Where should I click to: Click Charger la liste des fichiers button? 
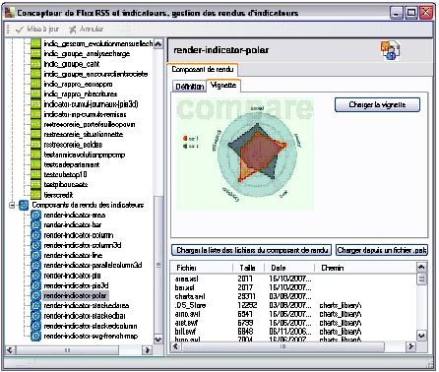pos(252,250)
